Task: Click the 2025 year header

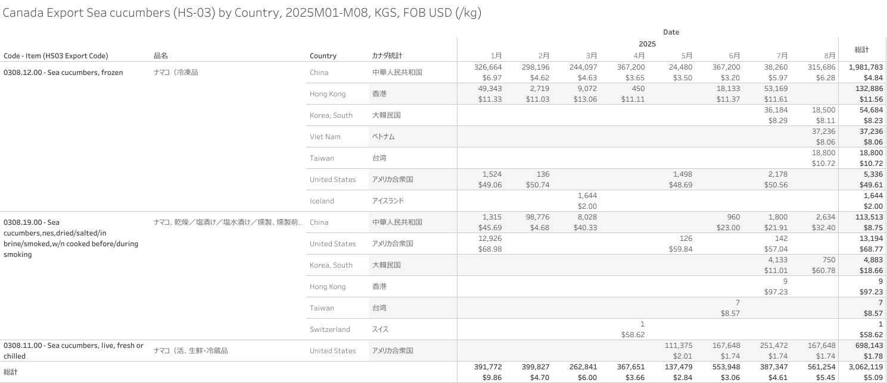Action: (647, 44)
